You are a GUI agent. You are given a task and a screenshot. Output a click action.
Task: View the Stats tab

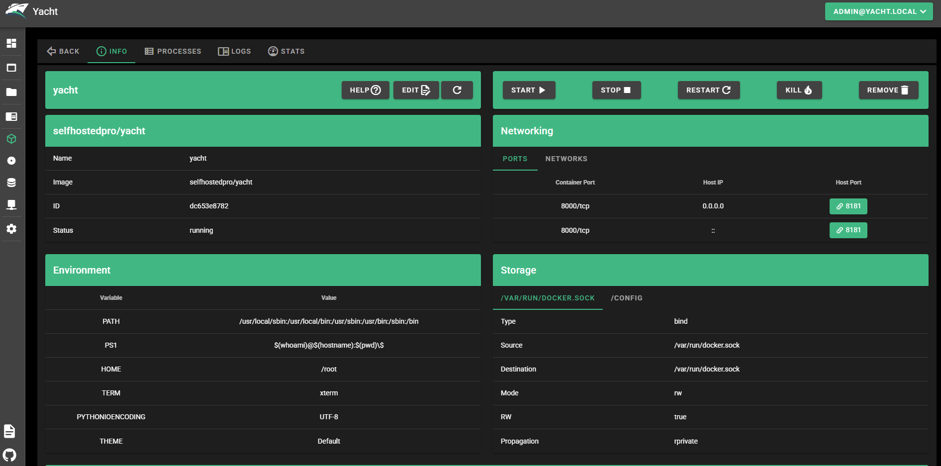(x=286, y=51)
